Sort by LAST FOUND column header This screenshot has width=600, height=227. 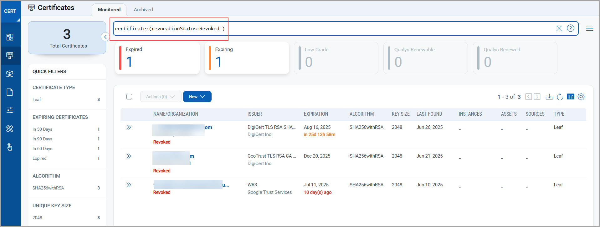(429, 114)
